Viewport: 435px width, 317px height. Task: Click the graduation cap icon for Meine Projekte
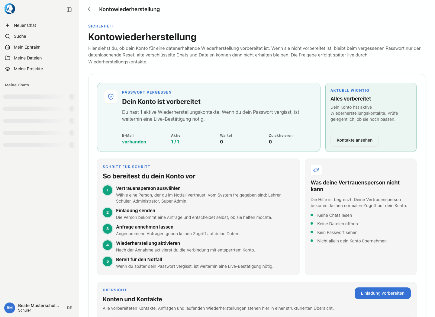point(8,69)
